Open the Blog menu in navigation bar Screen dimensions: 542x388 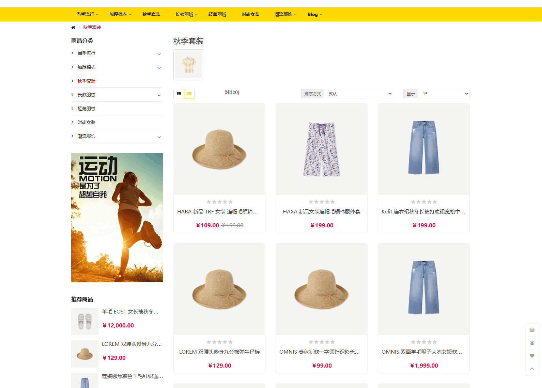(314, 14)
